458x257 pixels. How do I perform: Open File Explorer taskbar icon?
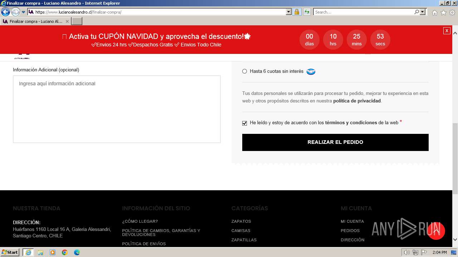pyautogui.click(x=40, y=252)
